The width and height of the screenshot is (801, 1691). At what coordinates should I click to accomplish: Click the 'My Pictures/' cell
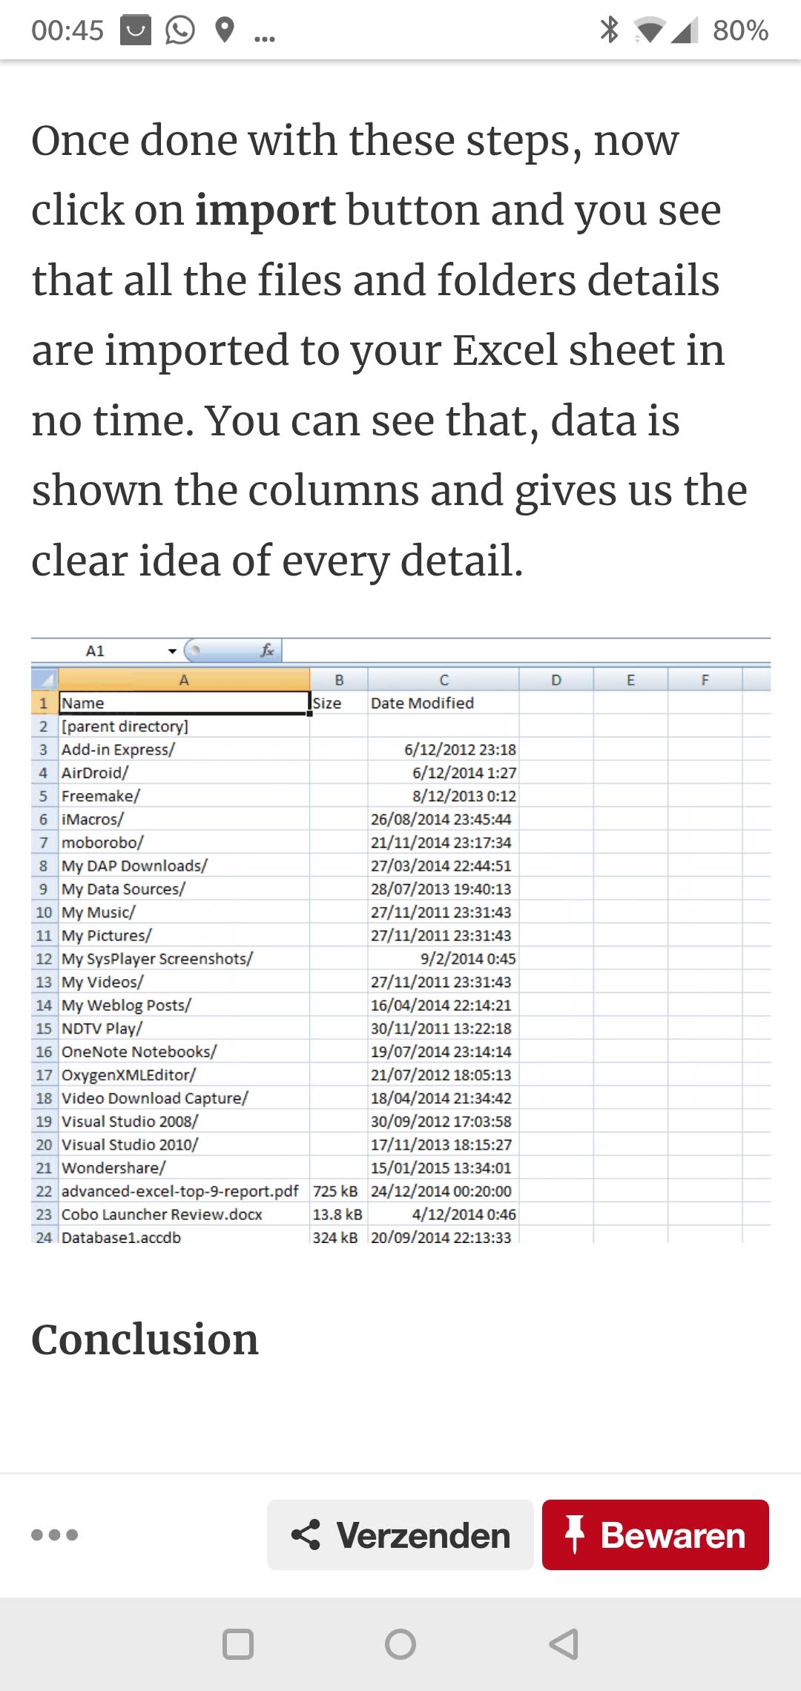(184, 935)
